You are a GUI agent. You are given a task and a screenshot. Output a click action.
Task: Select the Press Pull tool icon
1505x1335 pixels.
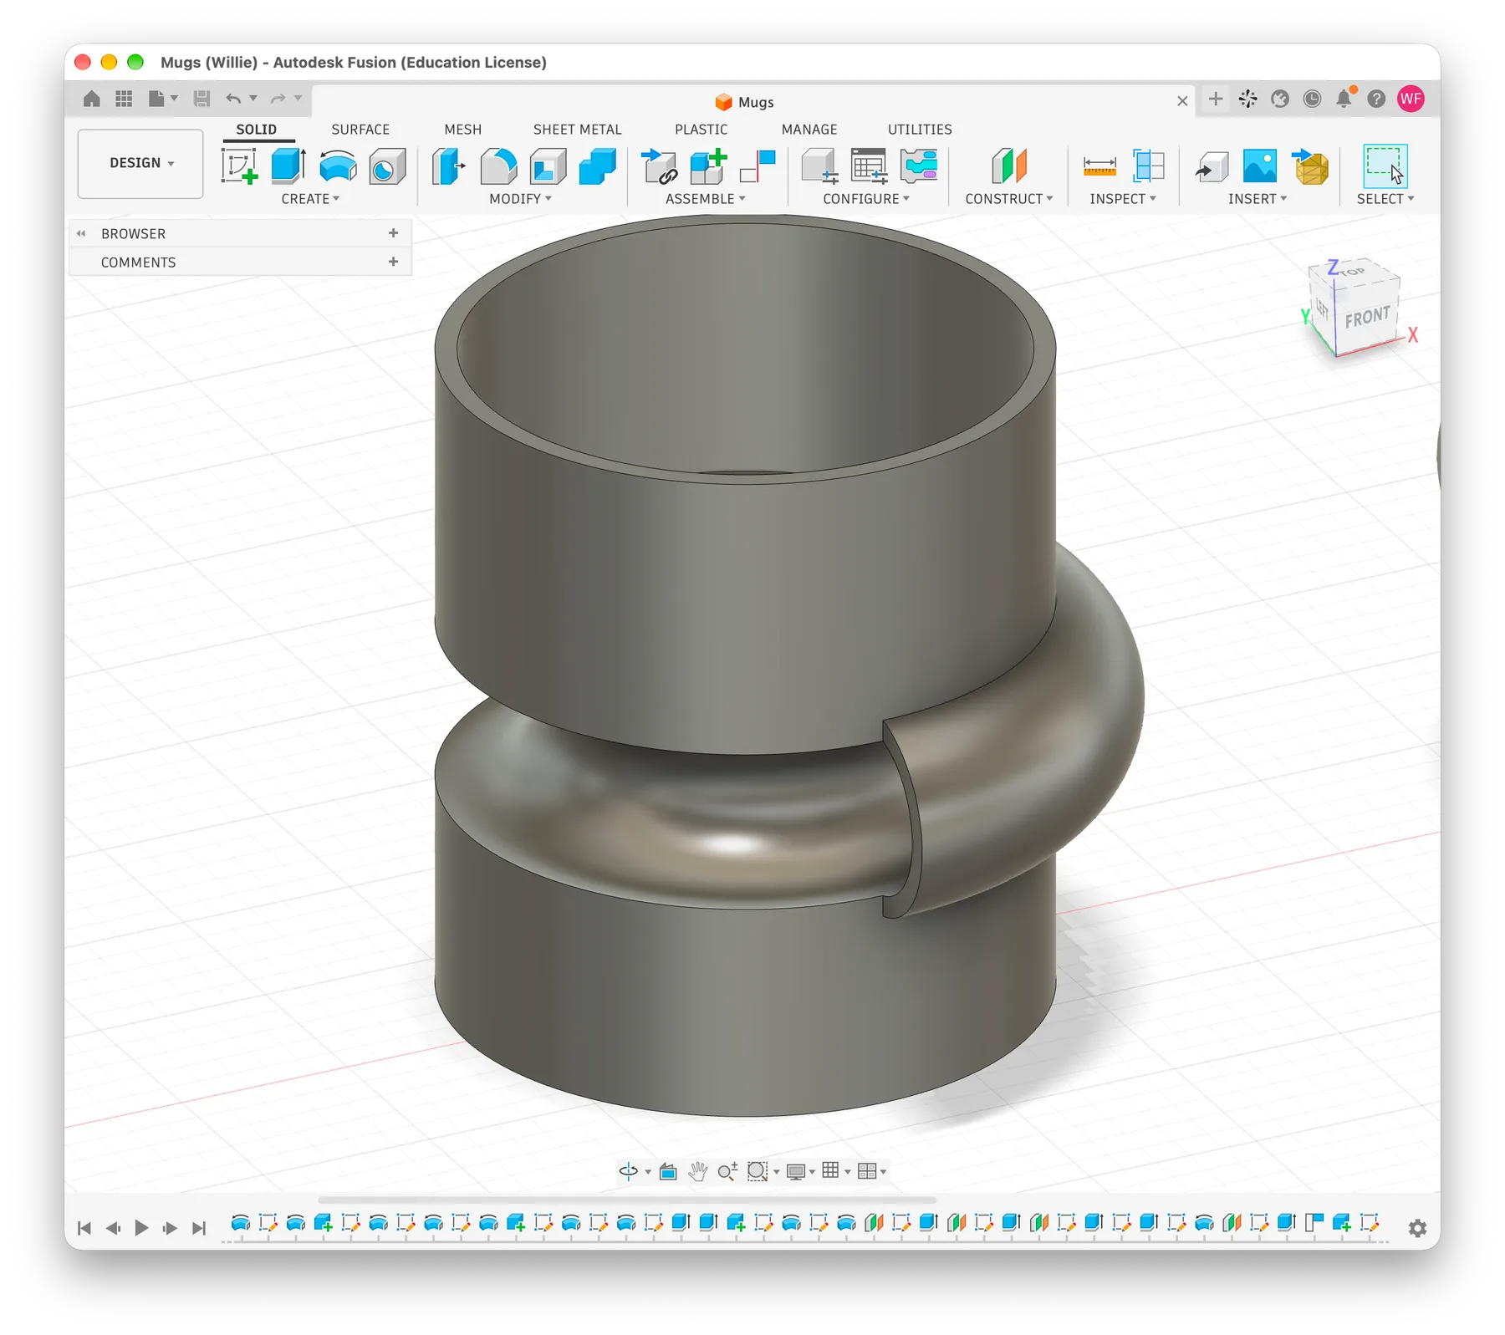(x=449, y=166)
